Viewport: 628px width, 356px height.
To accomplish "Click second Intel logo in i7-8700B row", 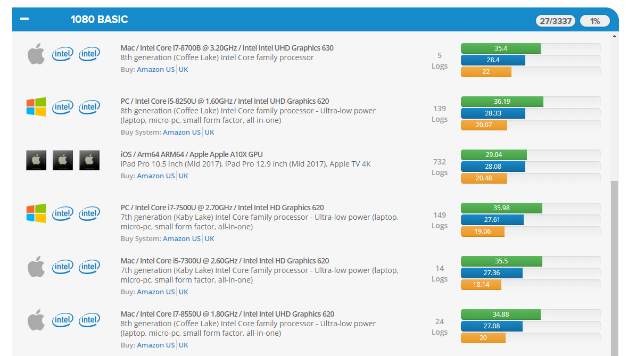I will coord(89,54).
